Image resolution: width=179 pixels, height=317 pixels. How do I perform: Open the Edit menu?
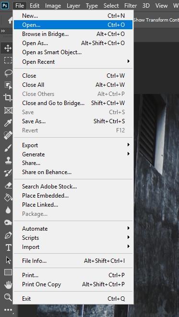(35, 6)
